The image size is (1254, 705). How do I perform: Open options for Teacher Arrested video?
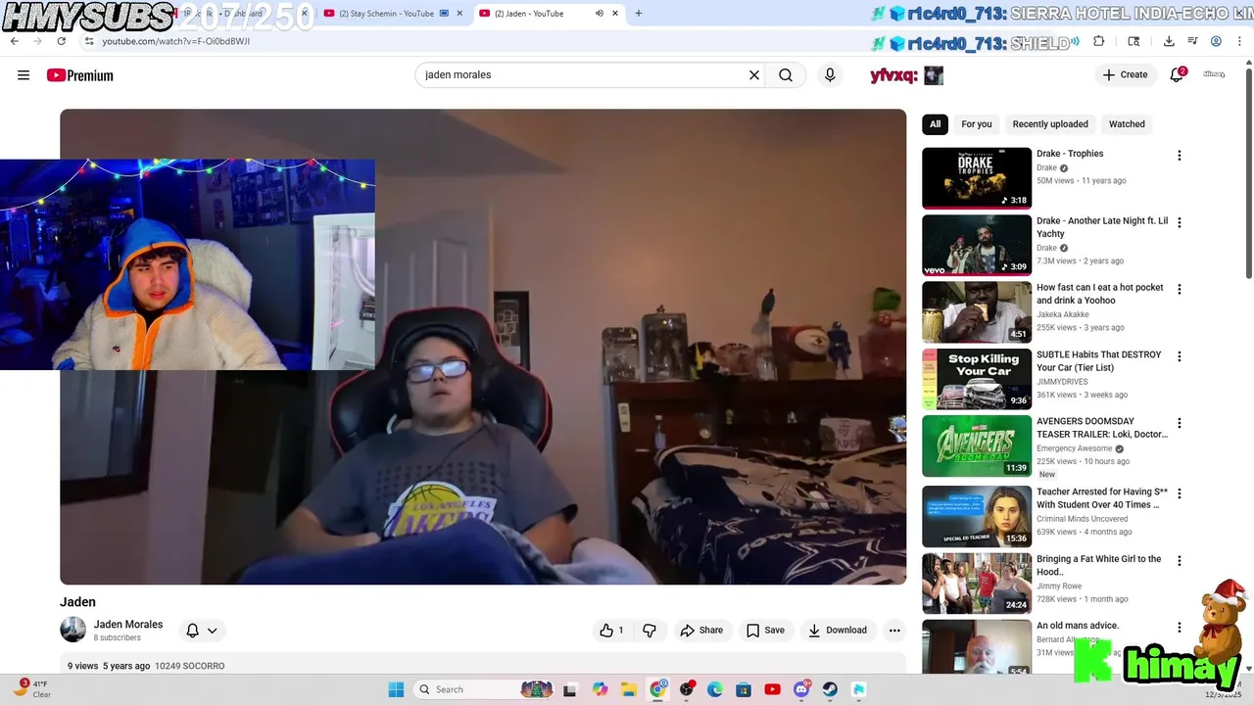[1179, 493]
